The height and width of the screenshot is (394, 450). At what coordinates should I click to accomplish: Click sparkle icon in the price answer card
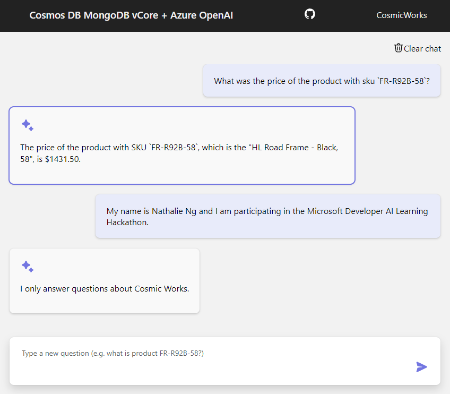28,125
